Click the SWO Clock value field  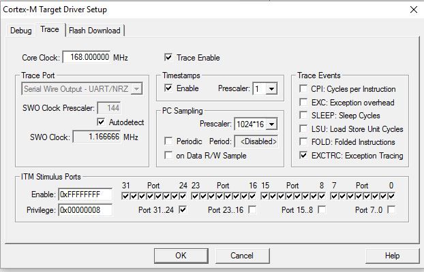pos(97,137)
